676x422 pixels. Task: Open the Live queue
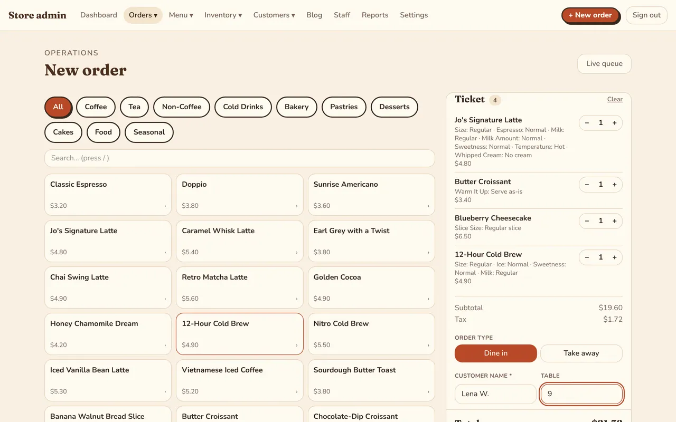[604, 64]
